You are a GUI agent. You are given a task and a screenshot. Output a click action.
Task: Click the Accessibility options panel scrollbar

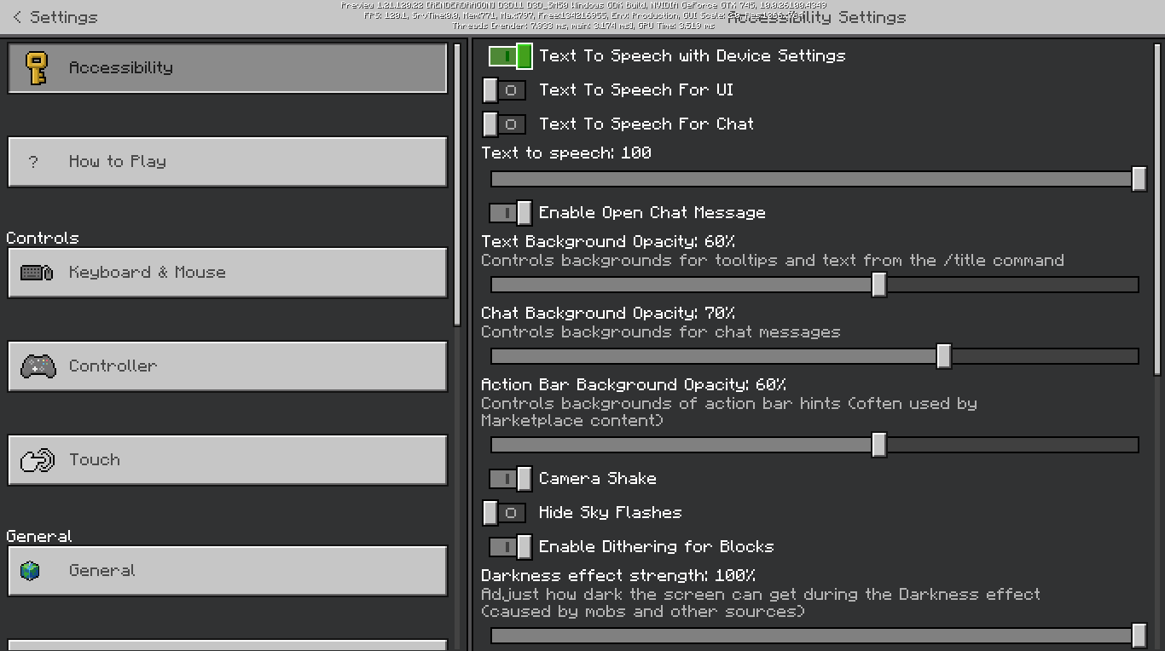tap(1157, 209)
